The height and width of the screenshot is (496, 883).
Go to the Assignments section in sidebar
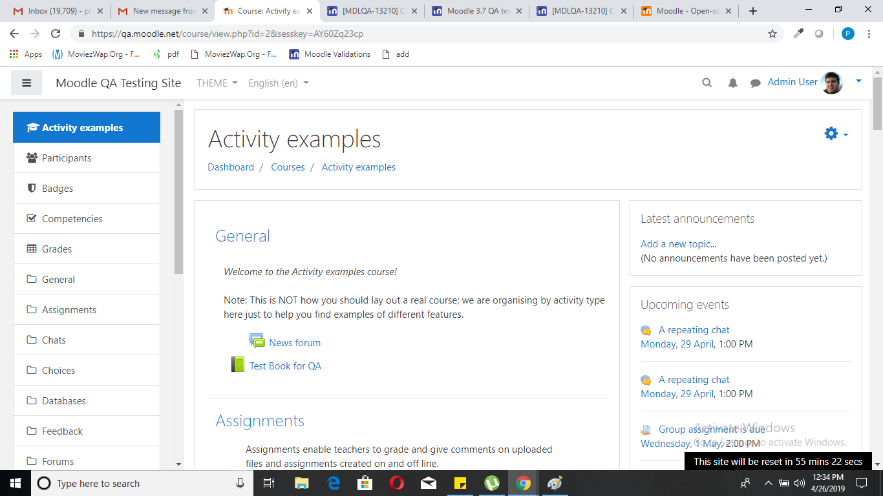(87, 309)
